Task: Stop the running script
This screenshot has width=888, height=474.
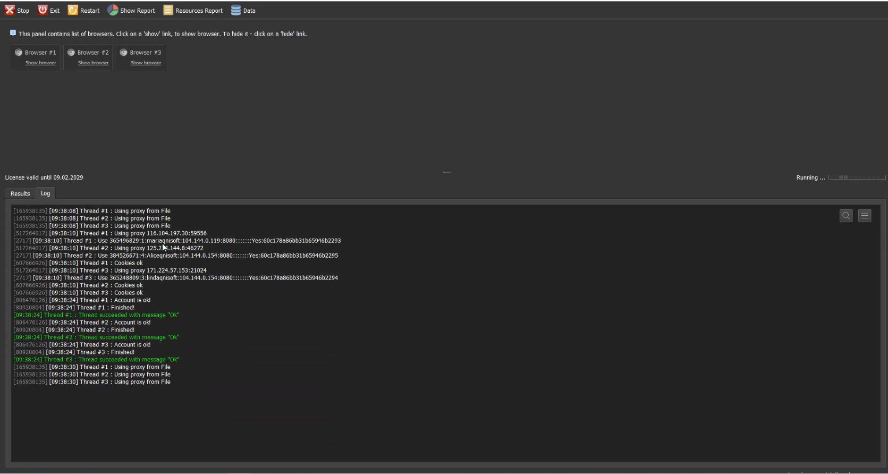Action: click(17, 10)
